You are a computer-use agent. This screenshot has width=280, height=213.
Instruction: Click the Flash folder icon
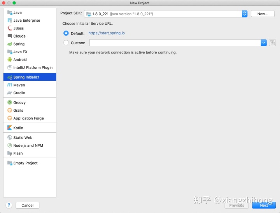(x=10, y=153)
